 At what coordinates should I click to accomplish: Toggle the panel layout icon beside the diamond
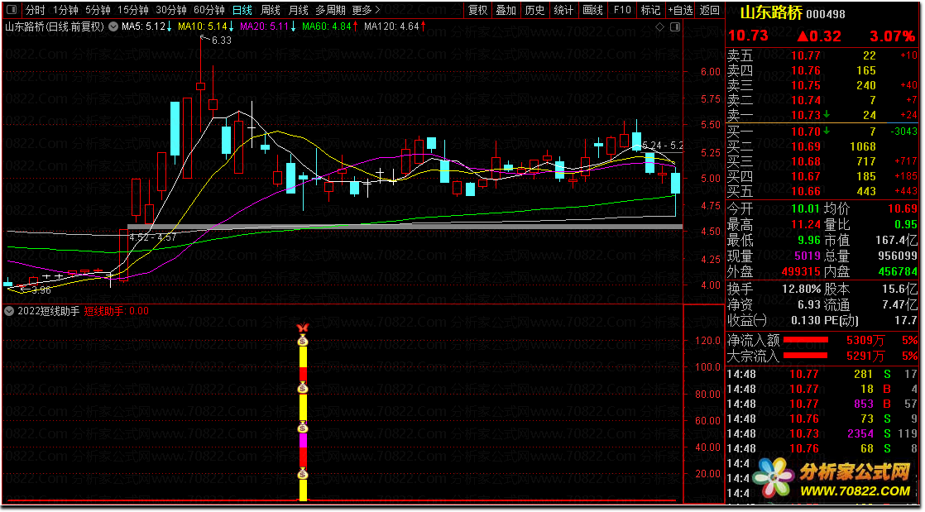674,27
